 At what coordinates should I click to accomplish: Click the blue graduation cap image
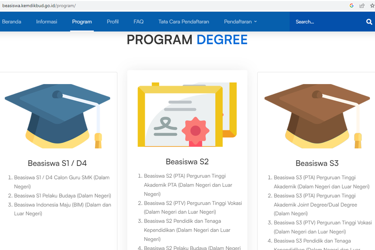point(57,116)
